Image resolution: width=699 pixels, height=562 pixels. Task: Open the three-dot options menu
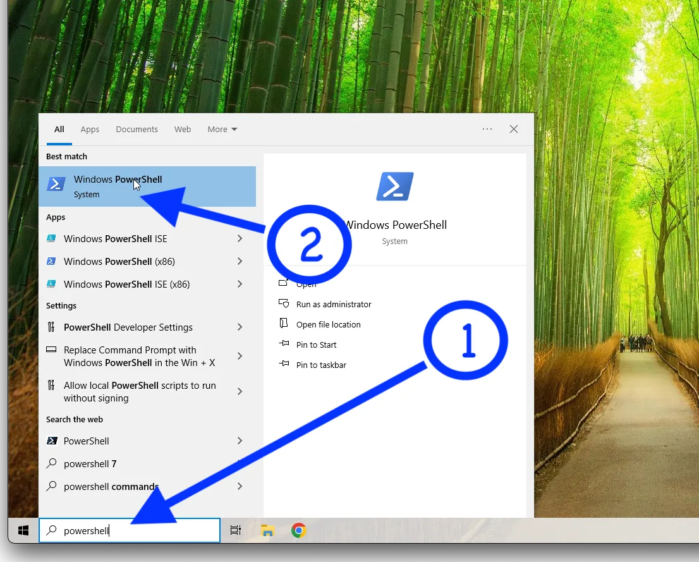[x=487, y=129]
